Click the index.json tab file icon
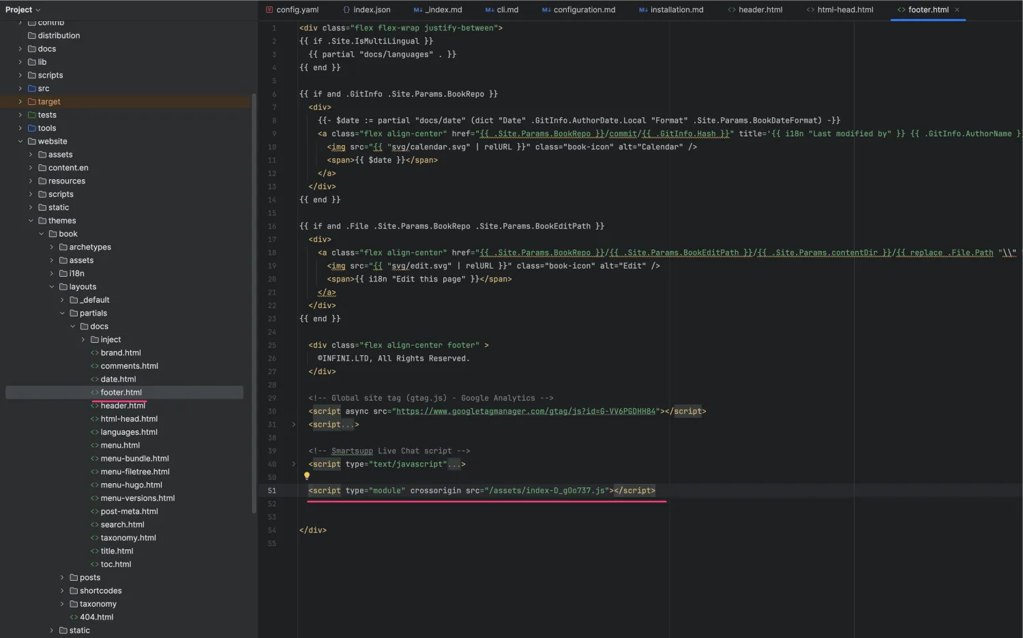Image resolution: width=1023 pixels, height=638 pixels. point(346,10)
